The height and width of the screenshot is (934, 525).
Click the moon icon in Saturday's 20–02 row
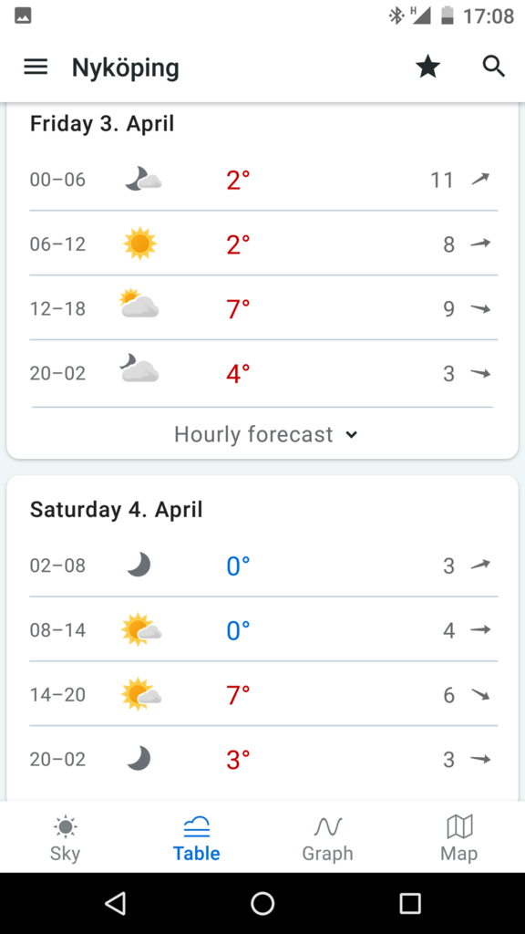139,759
